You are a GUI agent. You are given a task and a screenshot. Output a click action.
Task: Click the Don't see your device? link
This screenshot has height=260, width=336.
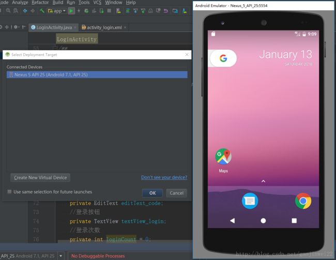tap(164, 177)
